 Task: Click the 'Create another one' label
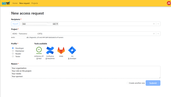[x=137, y=83]
